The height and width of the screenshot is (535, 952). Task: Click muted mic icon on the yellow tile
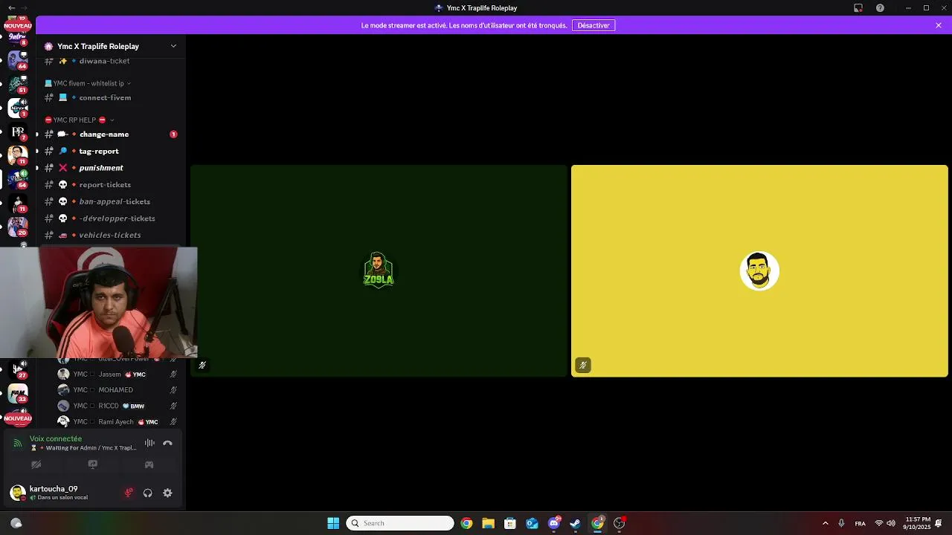583,365
